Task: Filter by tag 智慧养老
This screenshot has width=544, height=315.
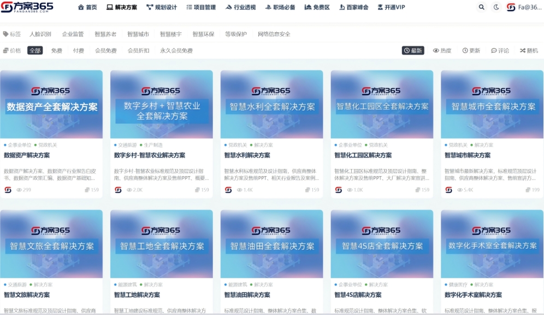Action: pyautogui.click(x=105, y=34)
